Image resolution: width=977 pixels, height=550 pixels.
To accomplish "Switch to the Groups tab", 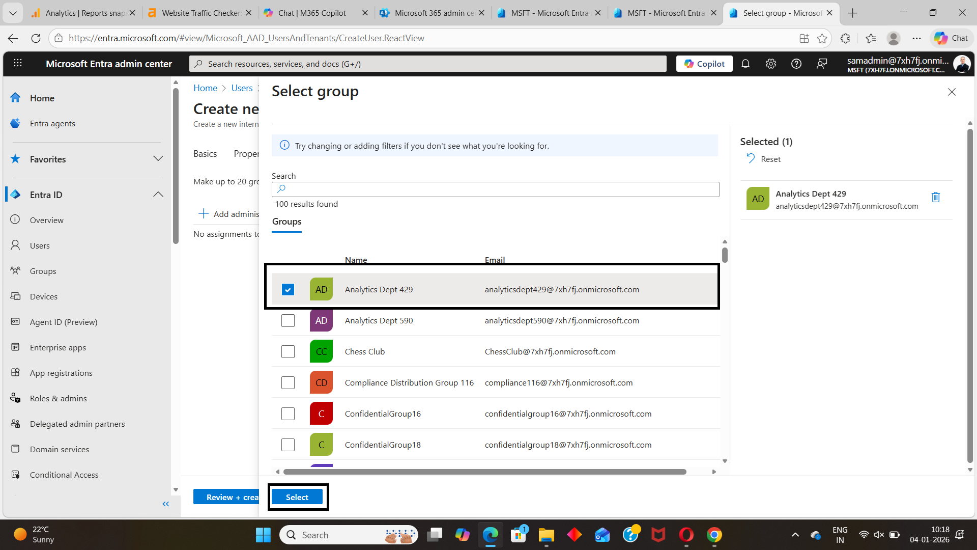I will 286,222.
